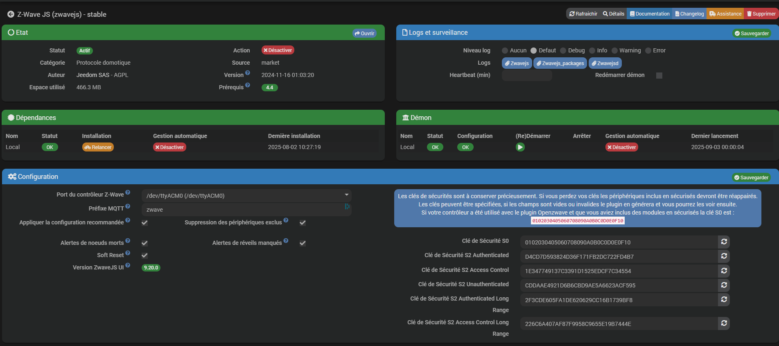Click the S2 Unauthenticated key field

pyautogui.click(x=619, y=285)
